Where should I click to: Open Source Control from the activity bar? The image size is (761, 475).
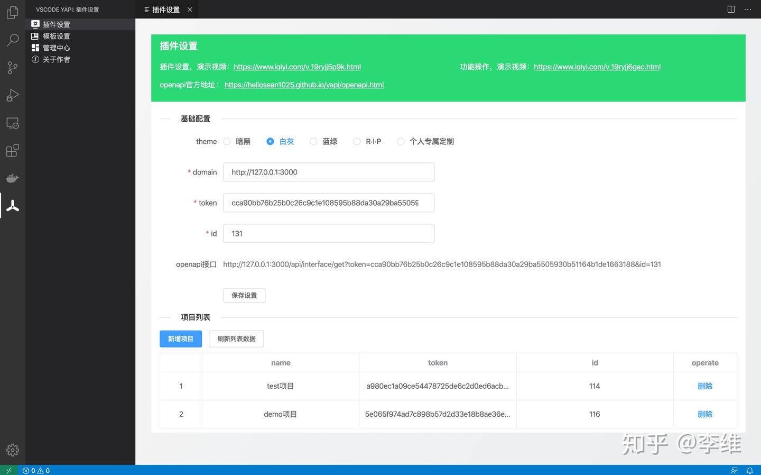12,67
